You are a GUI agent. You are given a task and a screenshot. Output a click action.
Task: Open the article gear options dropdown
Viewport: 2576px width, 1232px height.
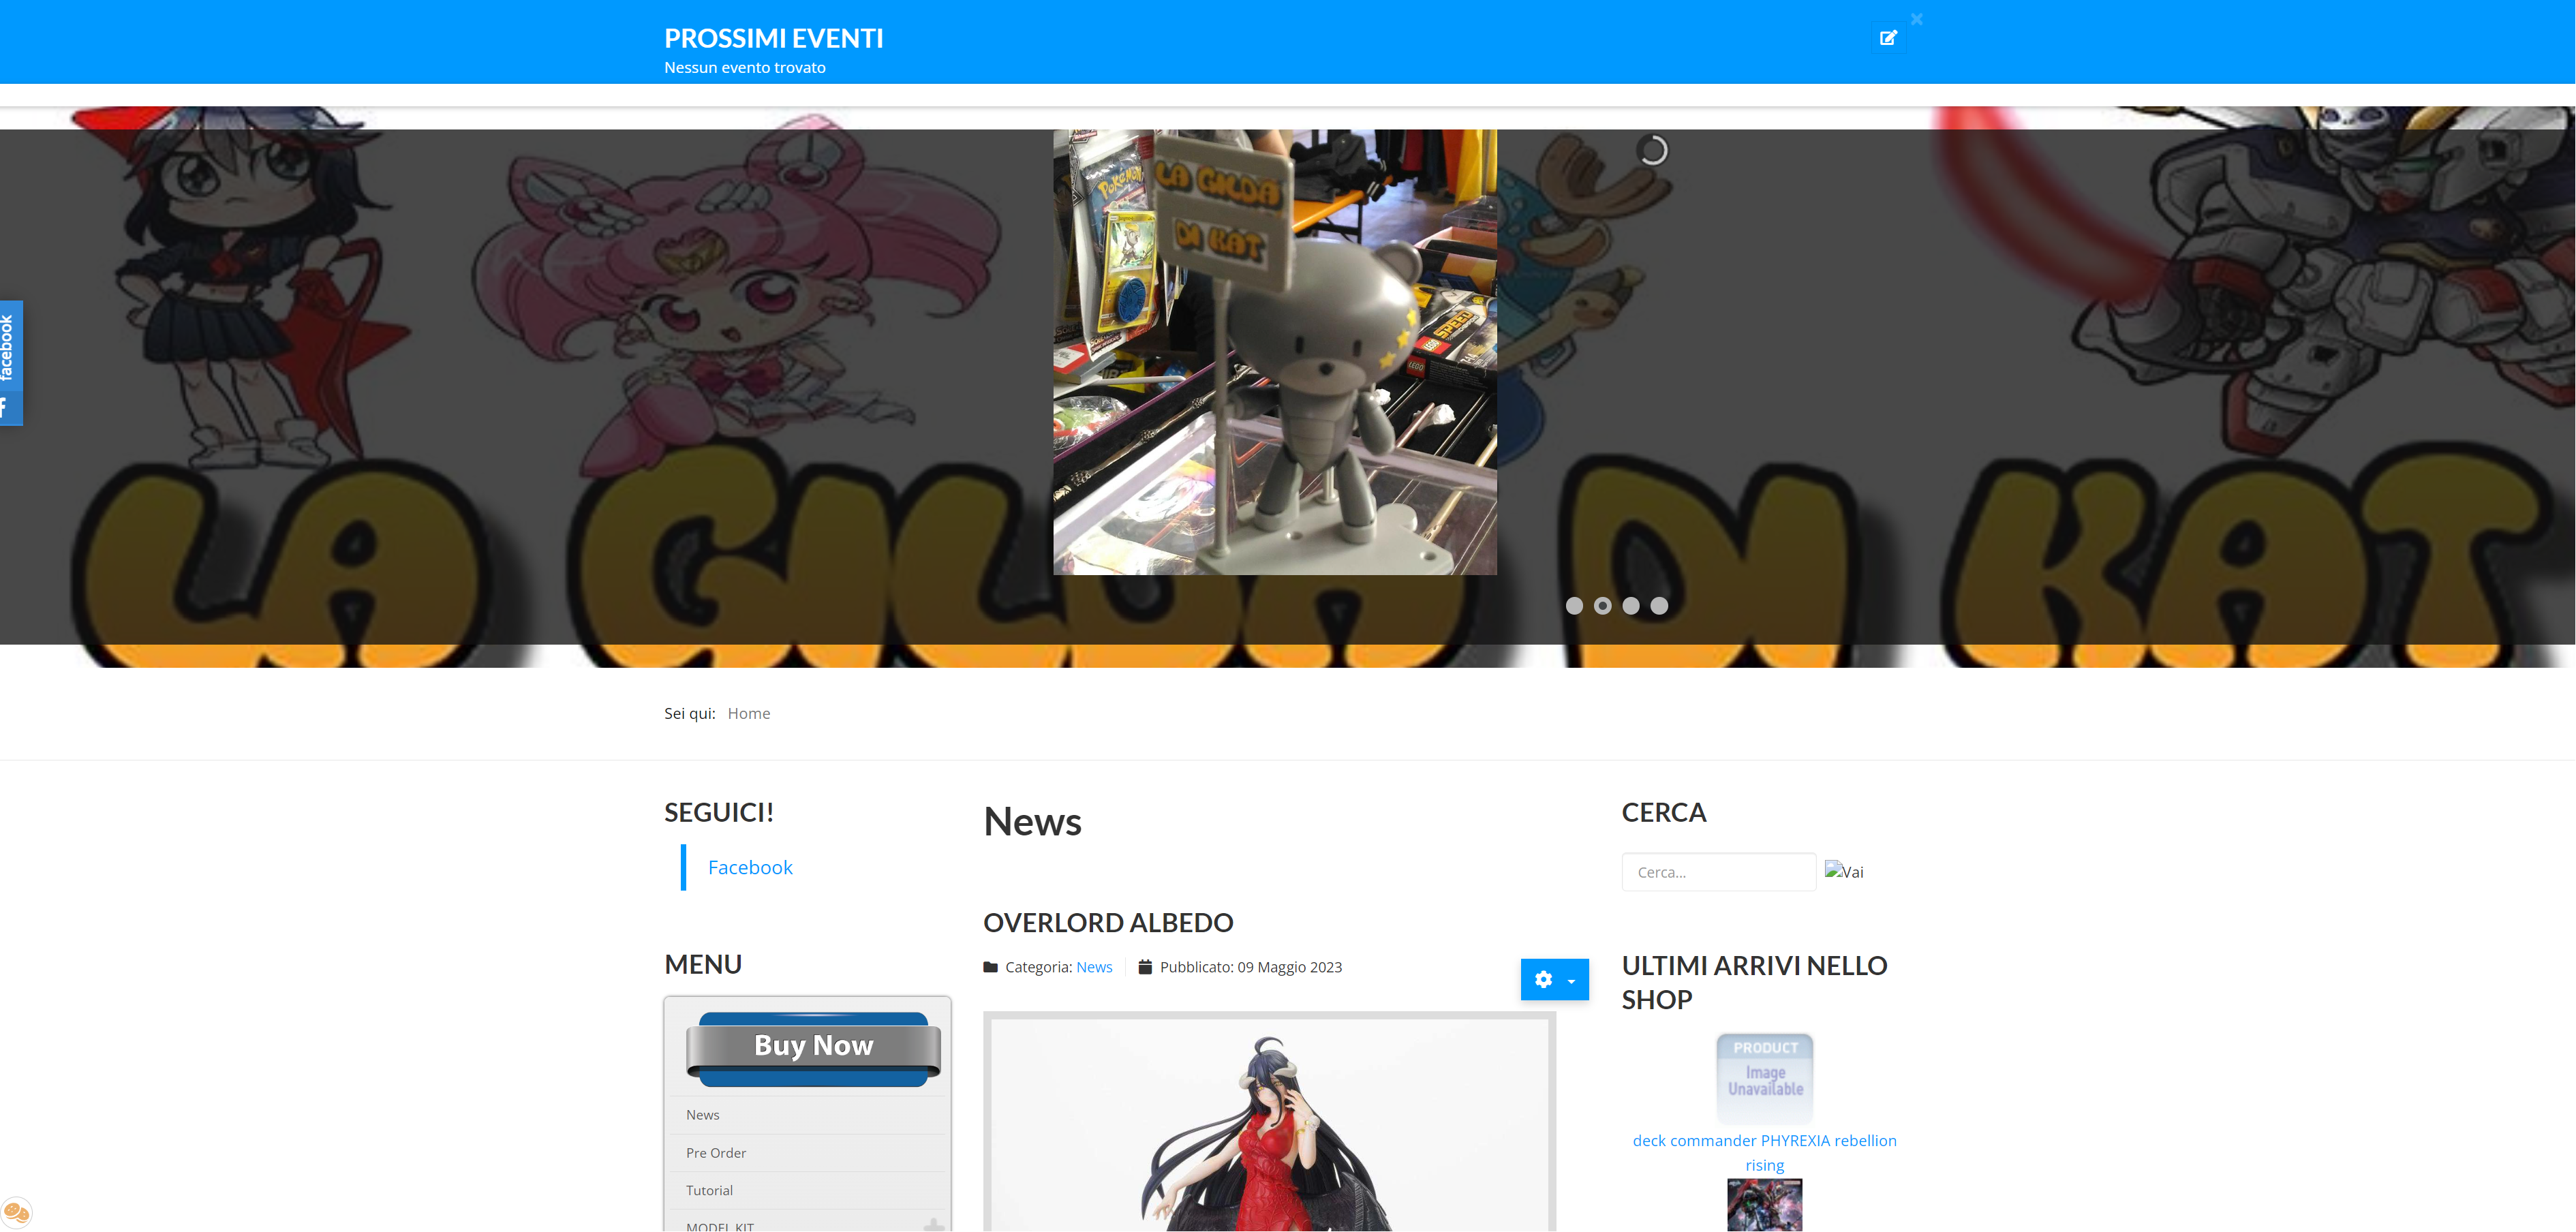pyautogui.click(x=1554, y=979)
